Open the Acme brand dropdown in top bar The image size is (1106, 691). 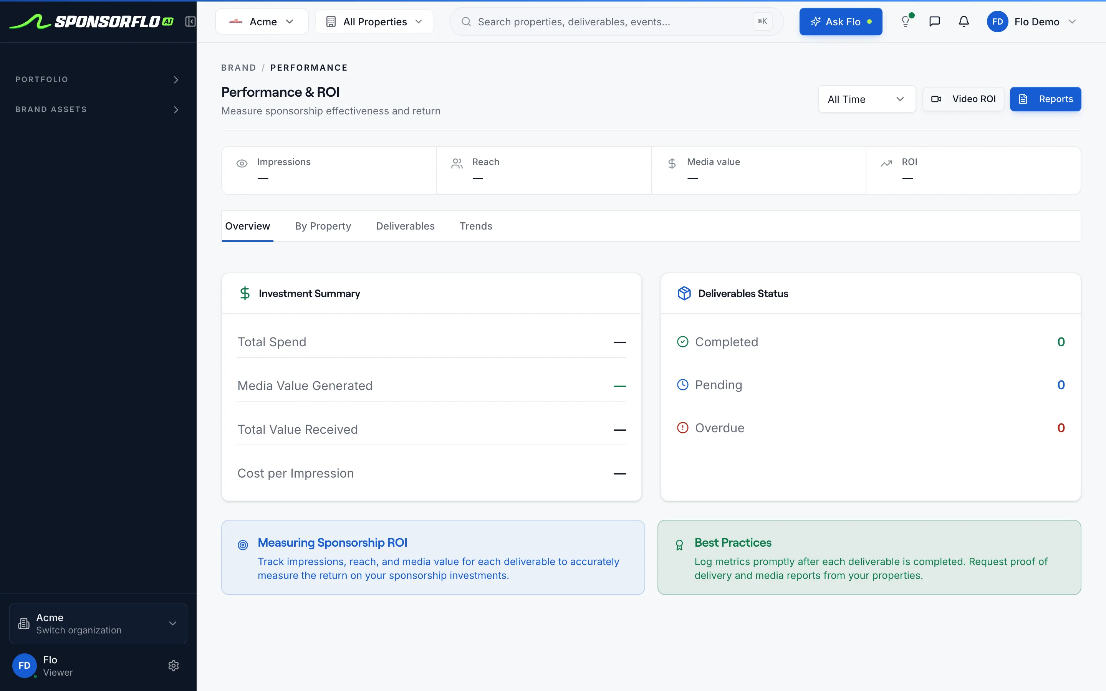(262, 21)
